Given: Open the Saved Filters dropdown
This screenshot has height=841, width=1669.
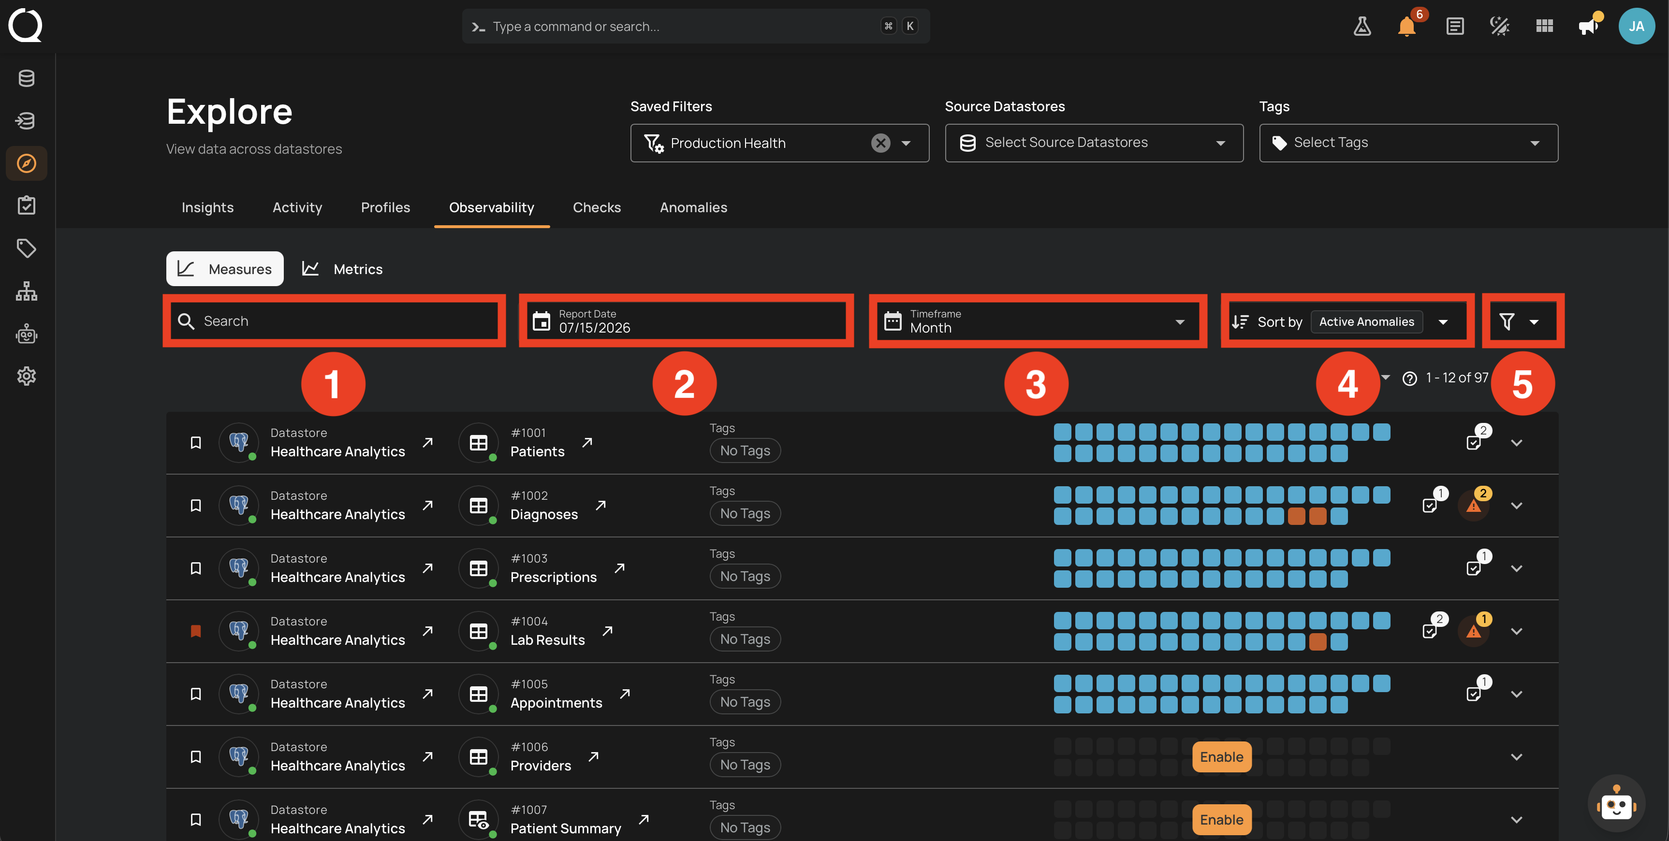Looking at the screenshot, I should [x=907, y=143].
